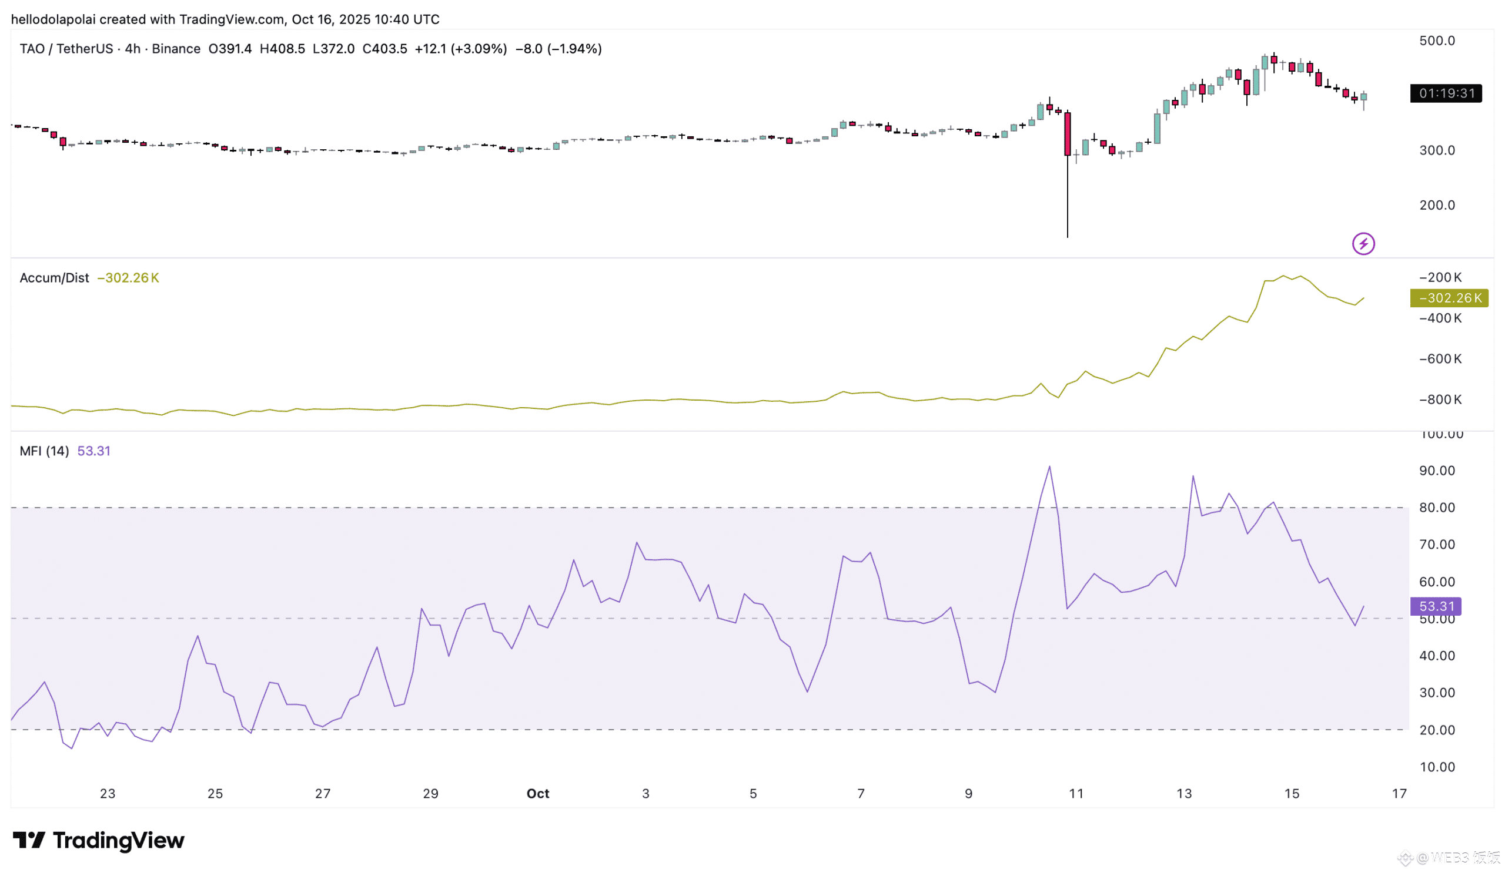Image resolution: width=1505 pixels, height=873 pixels.
Task: Click the 80.00 level on MFI scale
Action: 1437,508
